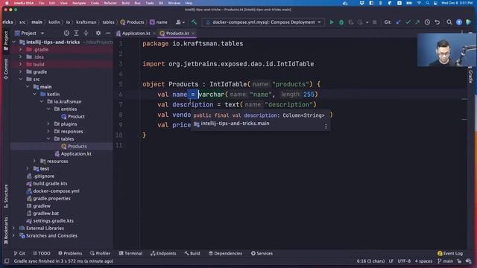The height and width of the screenshot is (268, 477).
Task: Rollback changes with the undo icon
Action: (437, 22)
